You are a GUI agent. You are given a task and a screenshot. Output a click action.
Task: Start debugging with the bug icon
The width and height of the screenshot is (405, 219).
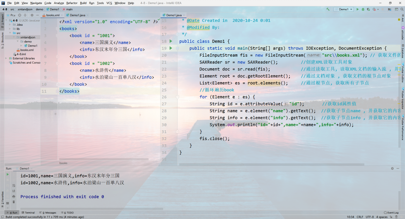tap(363, 9)
